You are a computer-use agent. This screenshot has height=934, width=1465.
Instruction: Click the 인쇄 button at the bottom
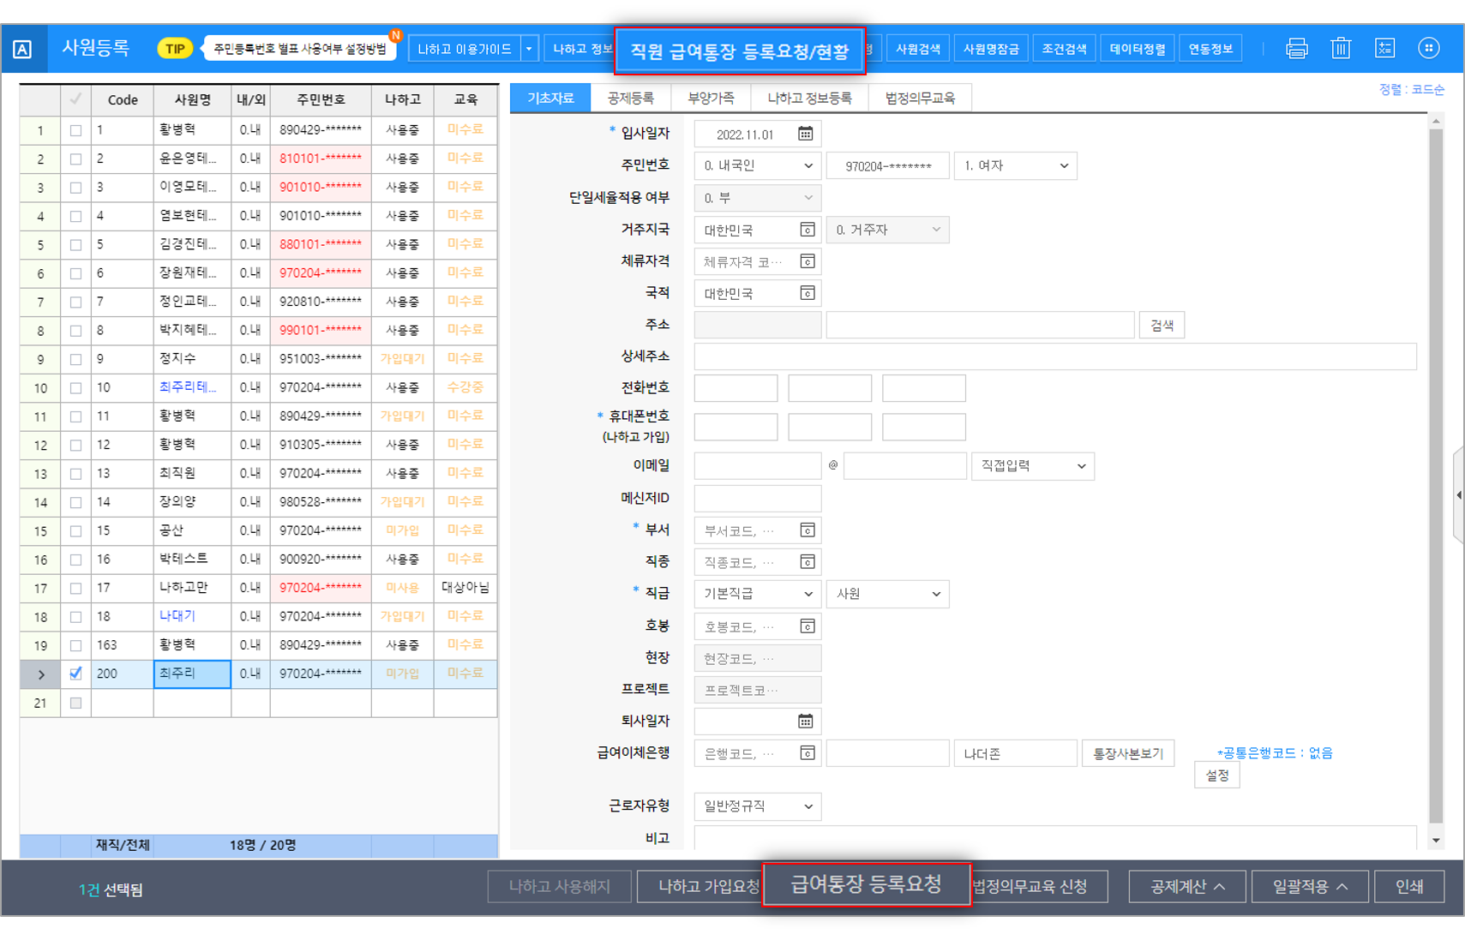pos(1409,886)
